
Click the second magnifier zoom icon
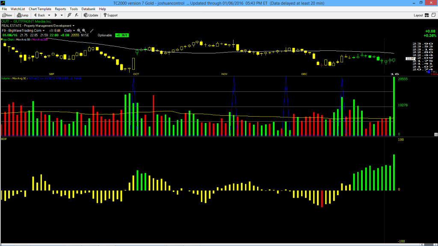point(84,30)
